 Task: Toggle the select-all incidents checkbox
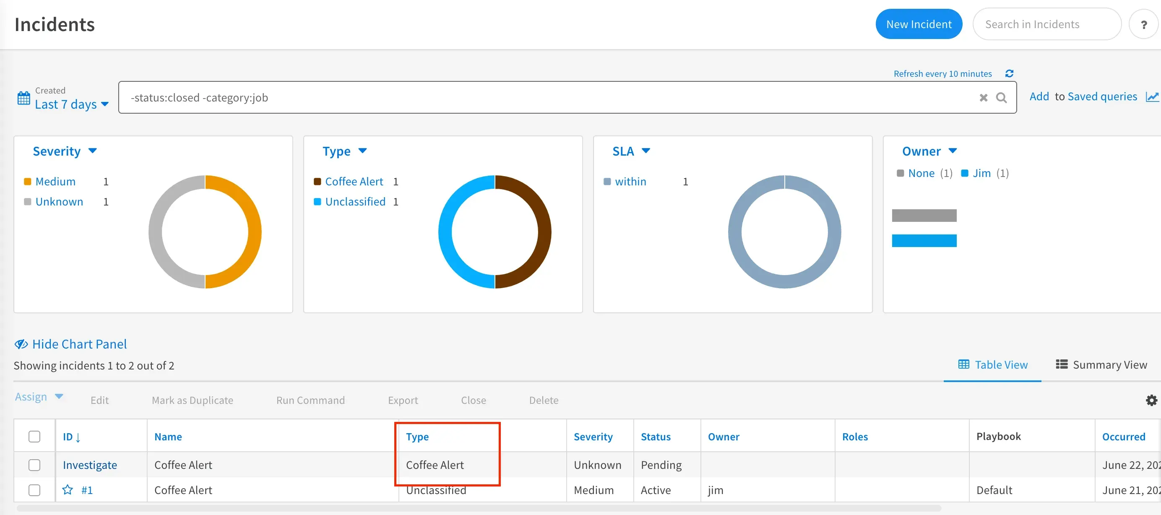pos(34,437)
